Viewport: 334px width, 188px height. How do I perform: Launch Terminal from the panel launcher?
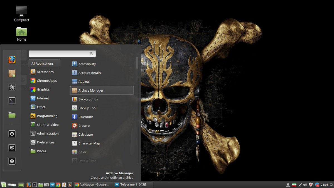[x=35, y=185]
